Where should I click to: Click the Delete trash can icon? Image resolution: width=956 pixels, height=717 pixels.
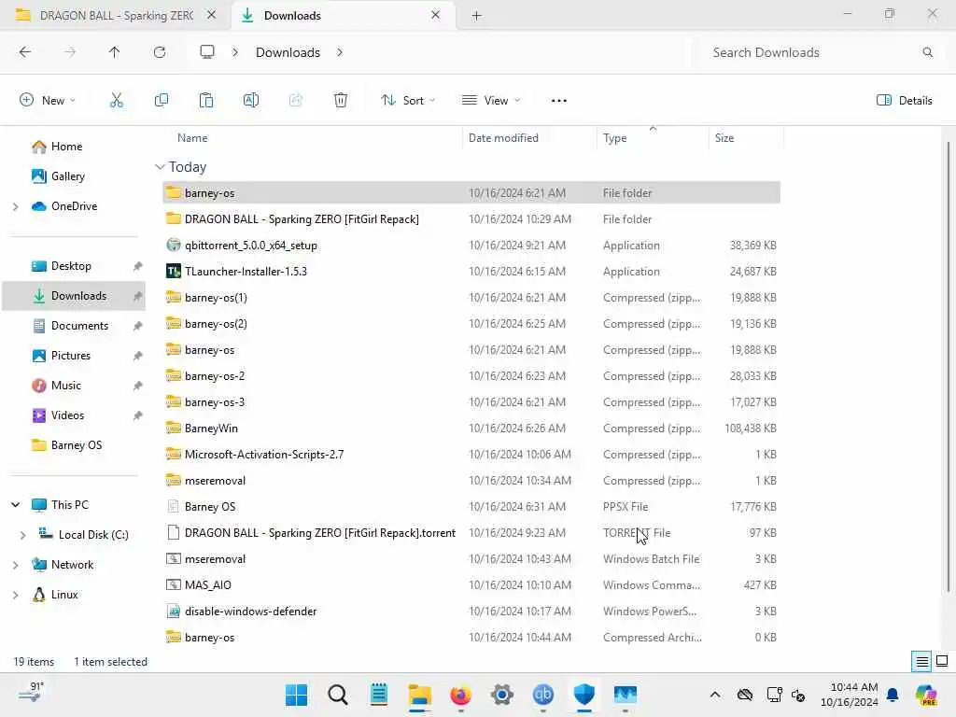(x=341, y=101)
